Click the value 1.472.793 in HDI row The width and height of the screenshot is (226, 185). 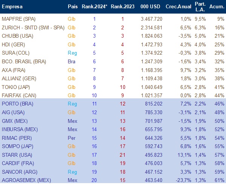tap(151, 44)
